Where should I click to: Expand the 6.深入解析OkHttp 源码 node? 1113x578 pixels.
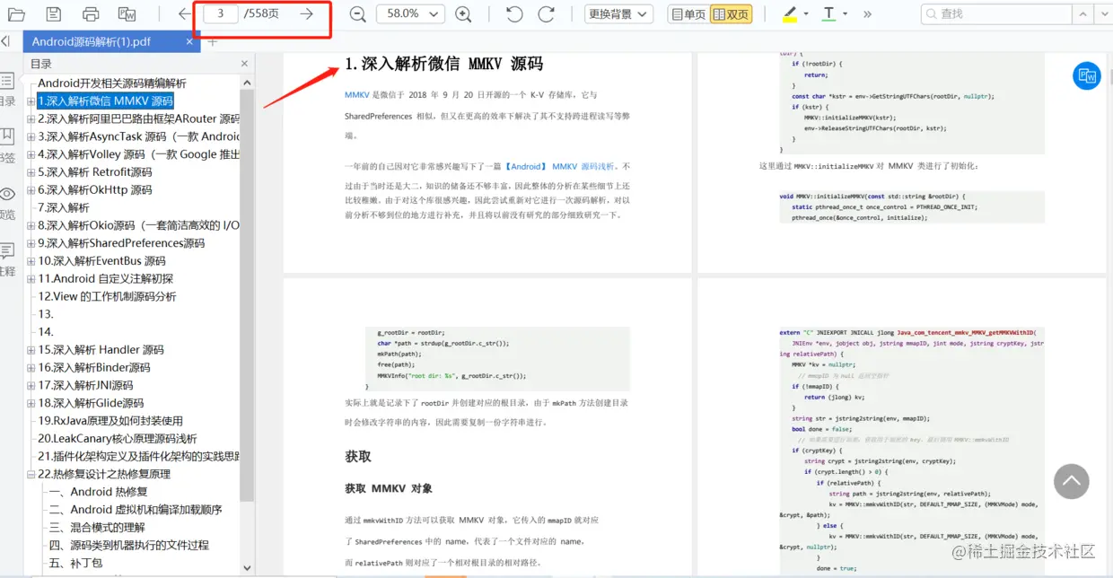pos(31,190)
